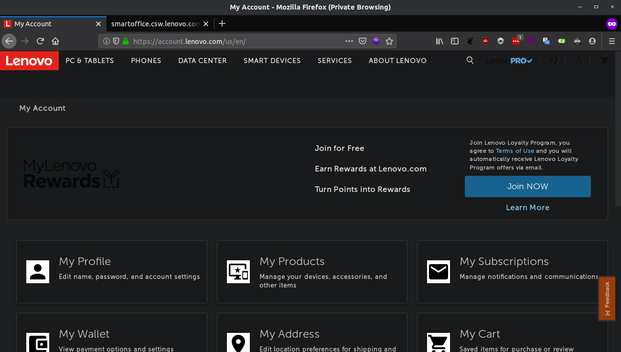Click the Lenovo logo in header
The width and height of the screenshot is (621, 352).
(29, 61)
